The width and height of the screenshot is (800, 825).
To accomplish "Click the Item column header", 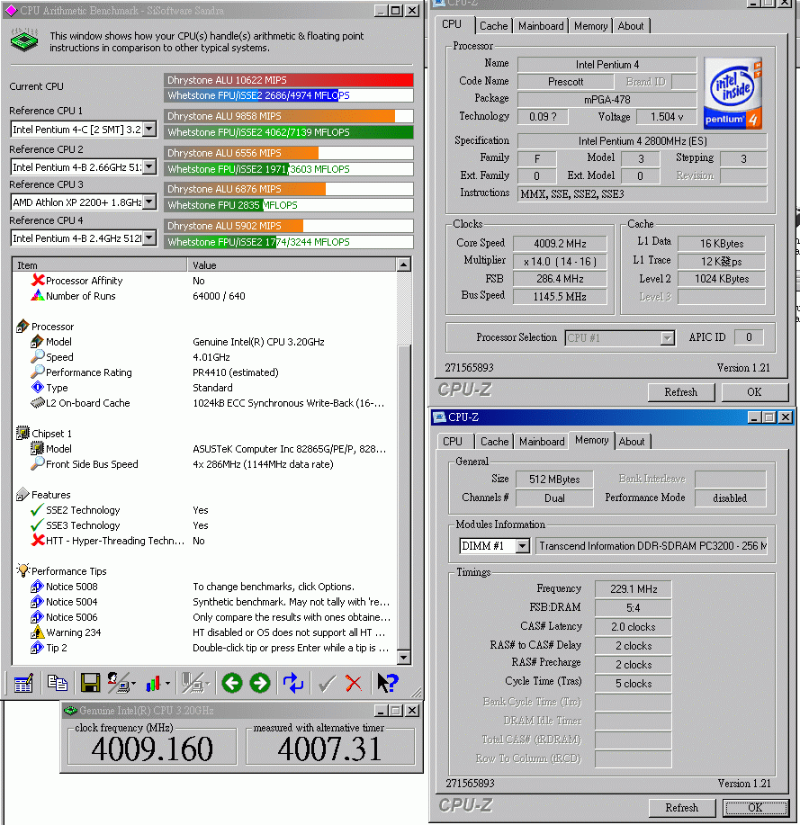I will pos(100,265).
